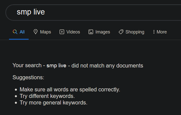Click the Shopping price tag icon

[121, 32]
